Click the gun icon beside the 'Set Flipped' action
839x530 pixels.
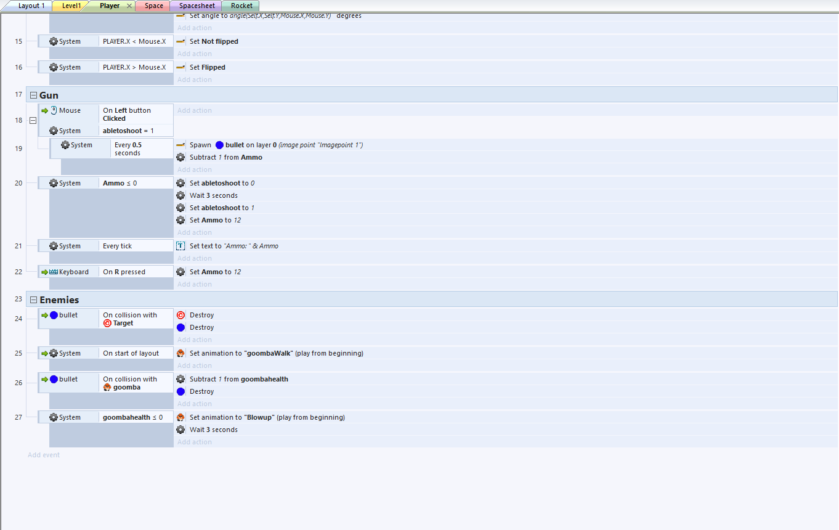click(180, 67)
